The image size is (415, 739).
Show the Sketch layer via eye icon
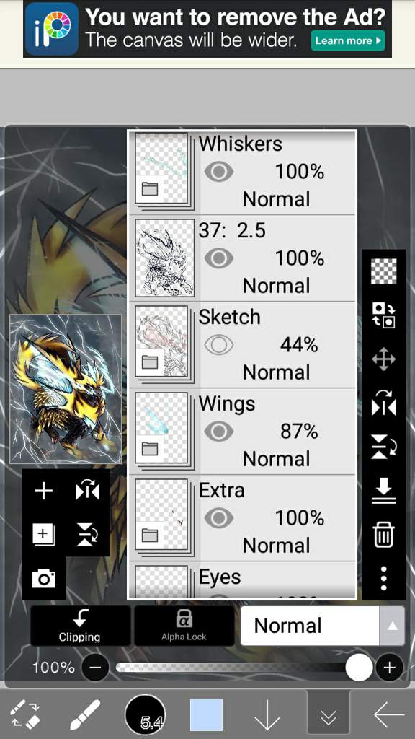coord(219,346)
